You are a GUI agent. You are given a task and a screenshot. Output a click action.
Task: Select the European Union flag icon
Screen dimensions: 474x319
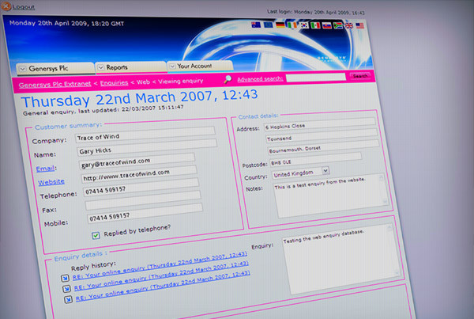point(268,24)
